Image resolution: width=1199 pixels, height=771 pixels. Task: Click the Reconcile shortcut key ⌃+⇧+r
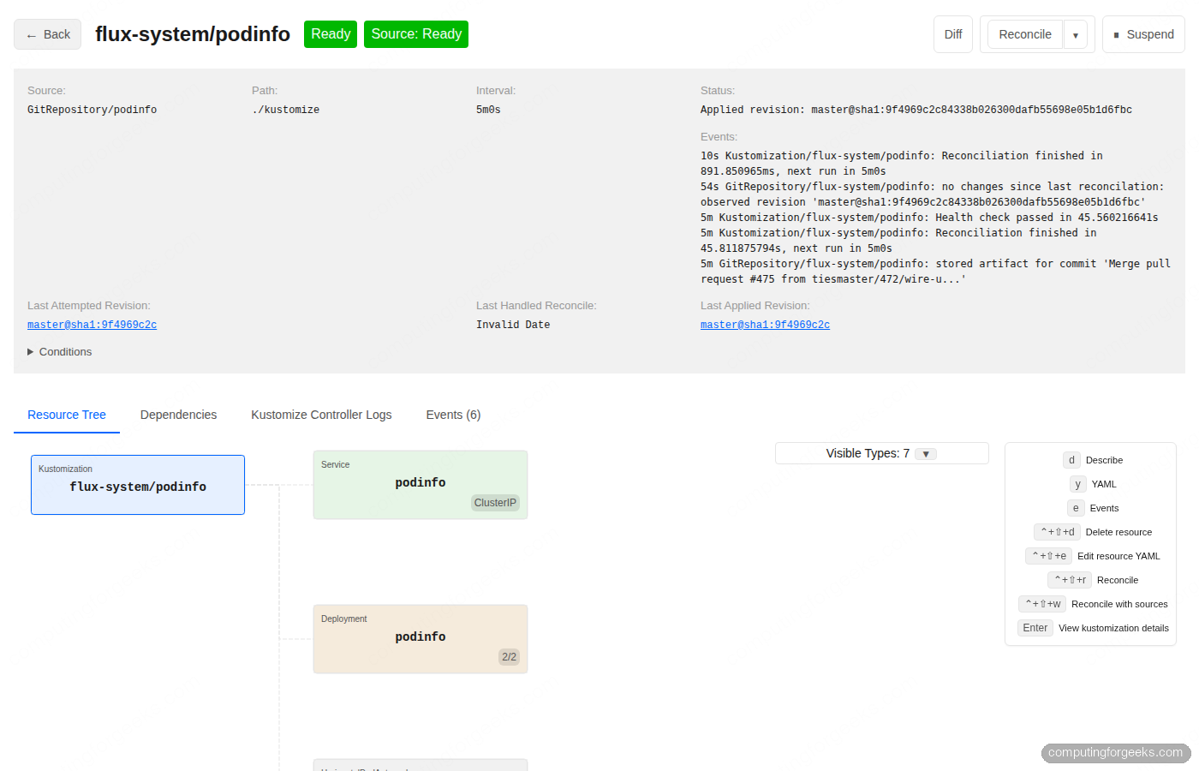click(x=1070, y=580)
